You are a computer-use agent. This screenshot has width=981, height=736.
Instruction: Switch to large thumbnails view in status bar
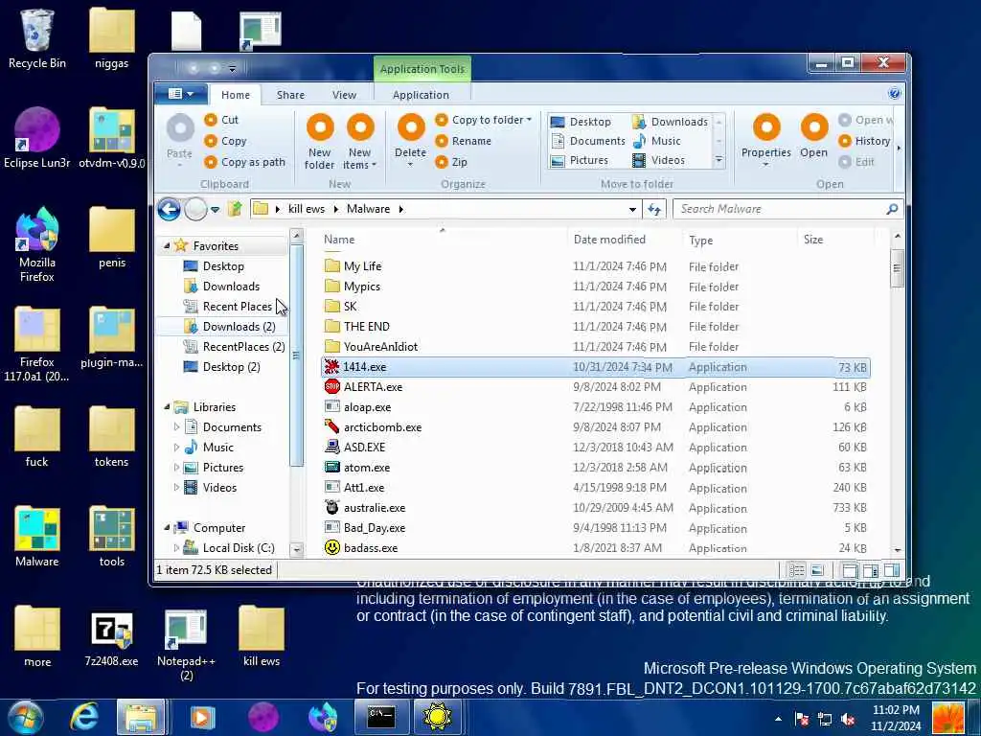point(817,570)
